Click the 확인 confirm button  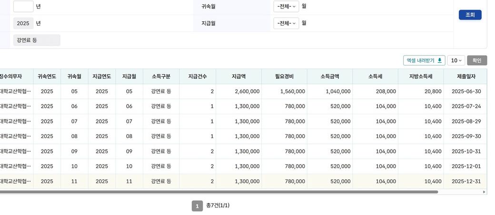477,60
